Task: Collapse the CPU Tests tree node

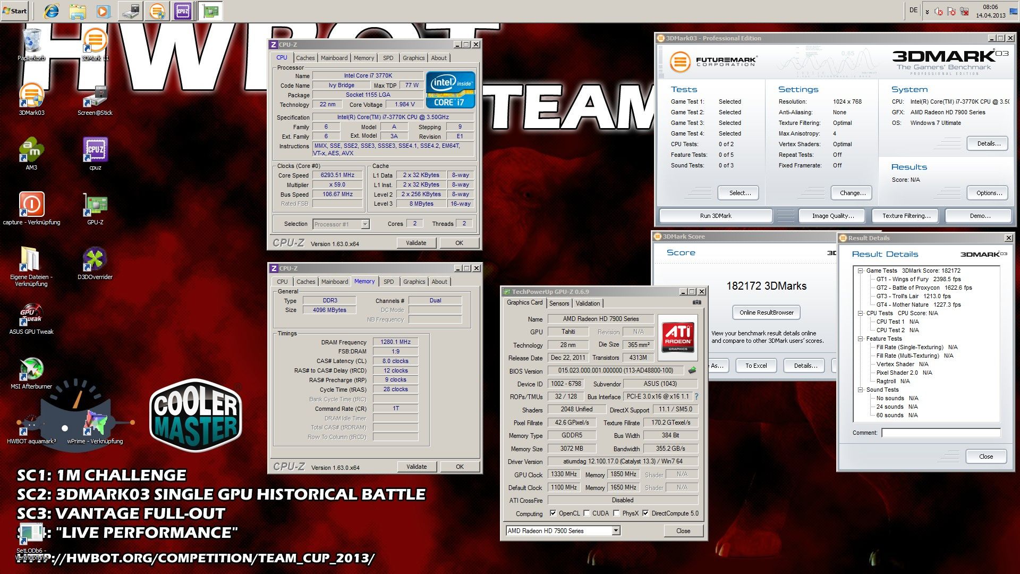Action: coord(860,313)
